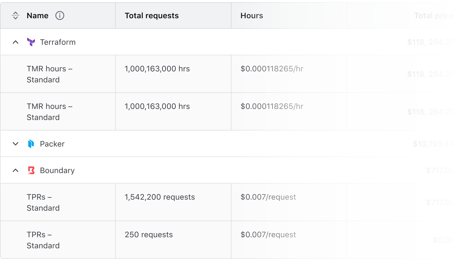Click the expand-all rows icon beside Name

pyautogui.click(x=16, y=16)
